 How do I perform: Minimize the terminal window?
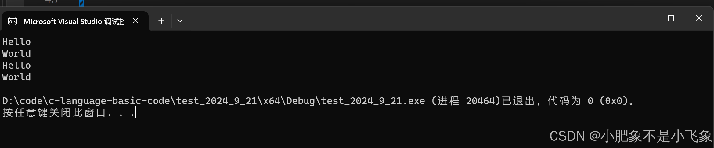[x=643, y=18]
